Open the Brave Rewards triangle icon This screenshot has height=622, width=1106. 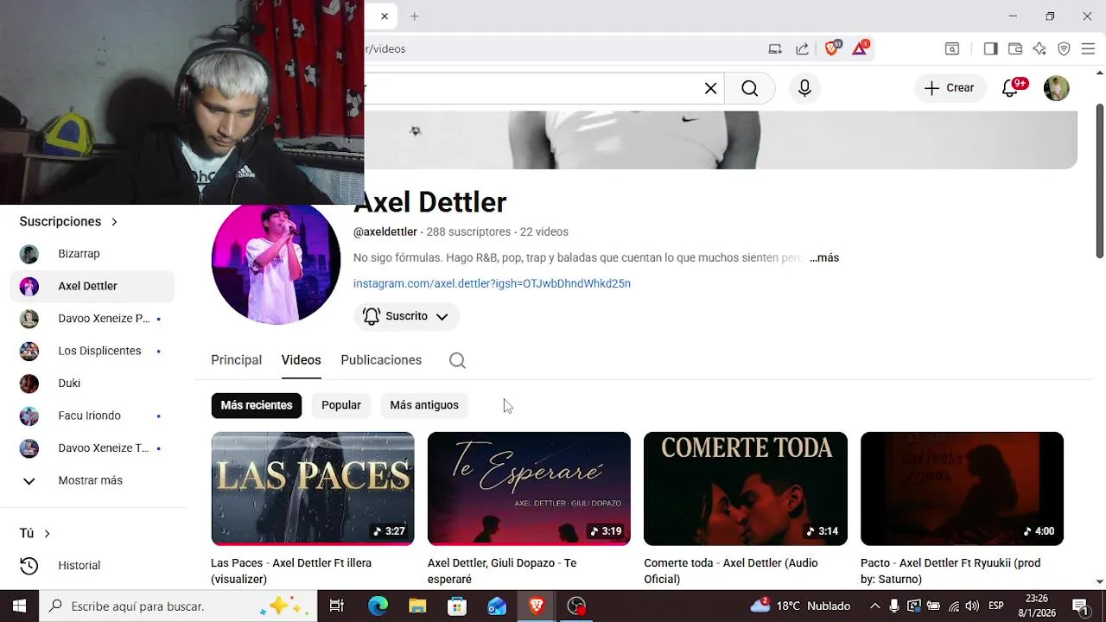(860, 48)
